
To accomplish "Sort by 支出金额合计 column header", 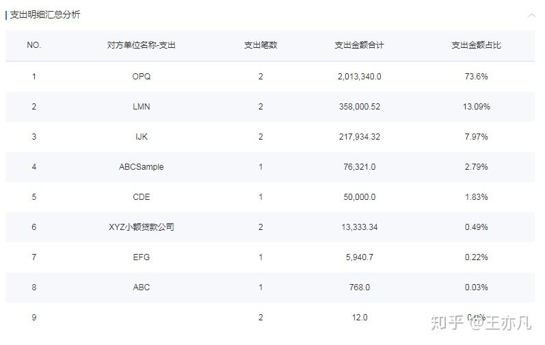I will tap(360, 45).
